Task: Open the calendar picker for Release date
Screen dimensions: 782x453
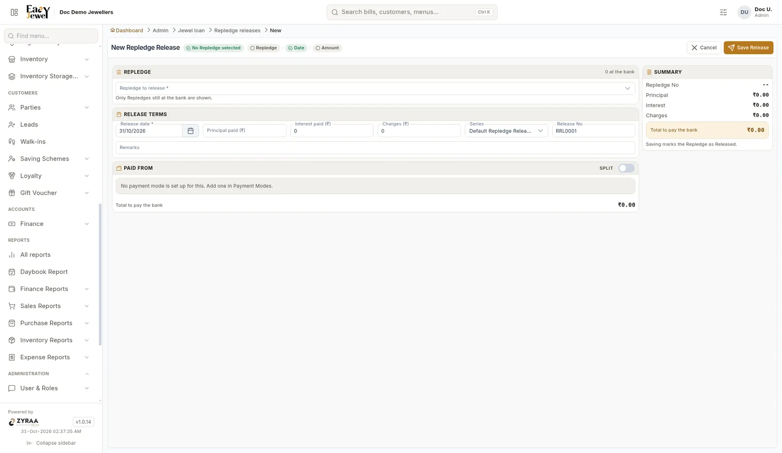Action: [x=191, y=131]
